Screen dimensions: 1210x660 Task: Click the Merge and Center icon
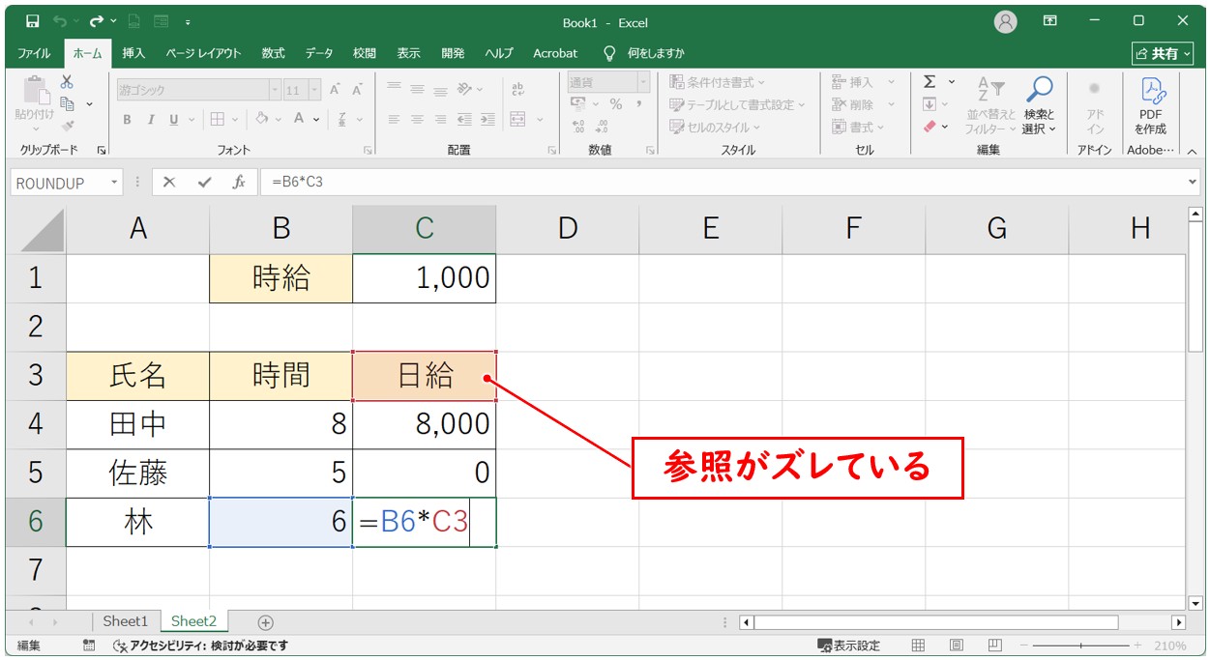click(x=517, y=120)
